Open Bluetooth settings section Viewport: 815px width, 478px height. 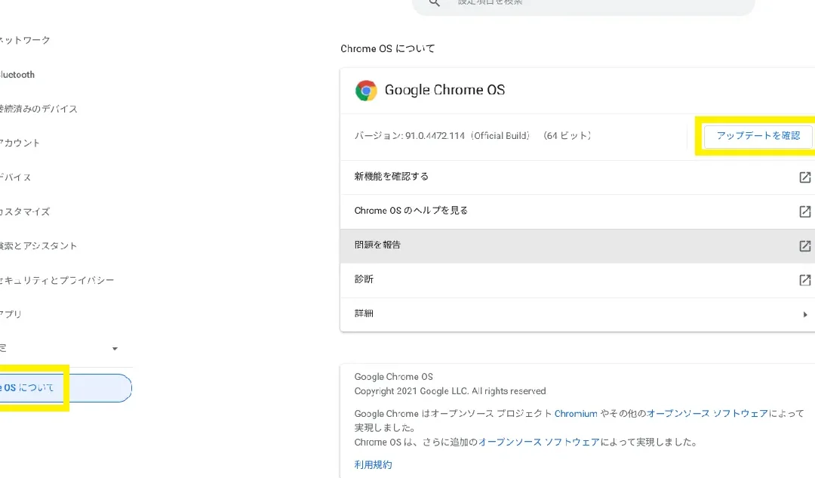pyautogui.click(x=17, y=74)
